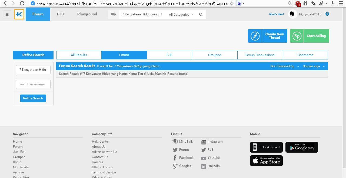Open the Contact Us footer link

100,157
